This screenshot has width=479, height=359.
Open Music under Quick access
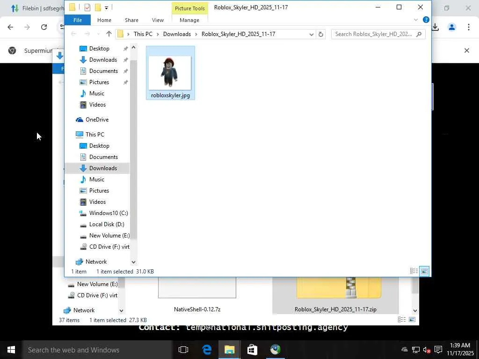(96, 93)
